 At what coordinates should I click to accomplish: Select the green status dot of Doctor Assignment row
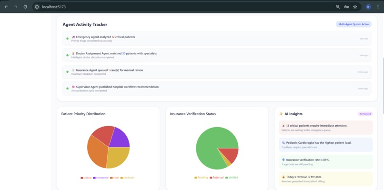(x=67, y=55)
